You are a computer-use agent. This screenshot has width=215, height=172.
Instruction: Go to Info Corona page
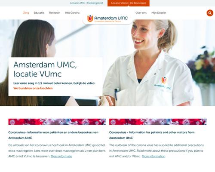(x=72, y=13)
